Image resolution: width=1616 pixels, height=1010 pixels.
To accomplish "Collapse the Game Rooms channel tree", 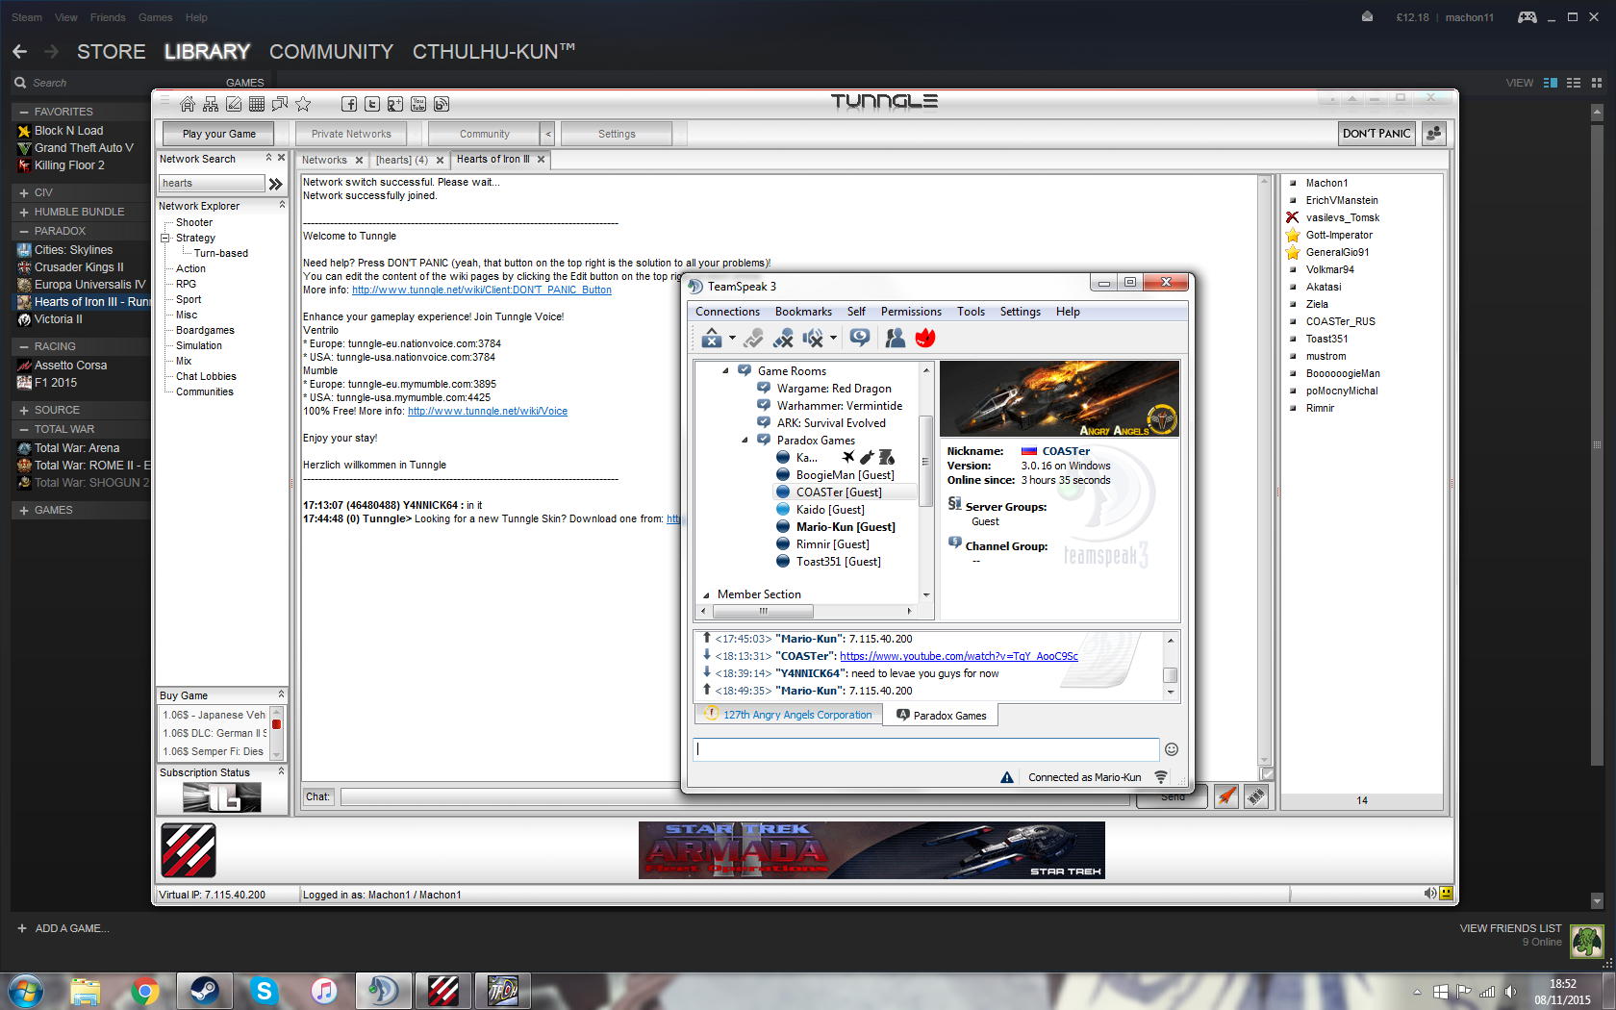I will point(725,371).
